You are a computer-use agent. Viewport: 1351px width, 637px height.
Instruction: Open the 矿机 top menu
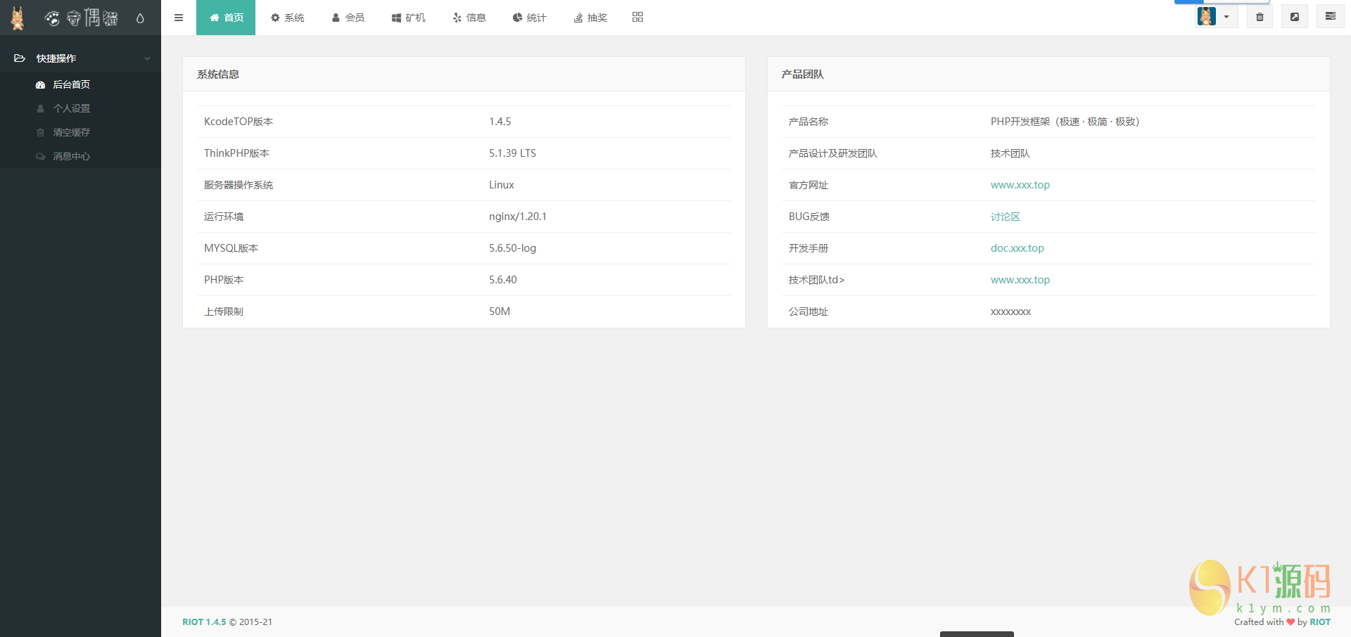coord(408,18)
